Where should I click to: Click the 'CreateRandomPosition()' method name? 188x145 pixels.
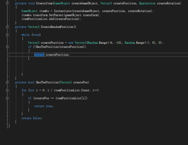(x=58, y=27)
